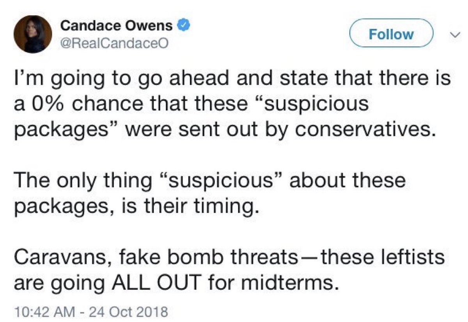Follow the @RealCandaceO account

(391, 34)
